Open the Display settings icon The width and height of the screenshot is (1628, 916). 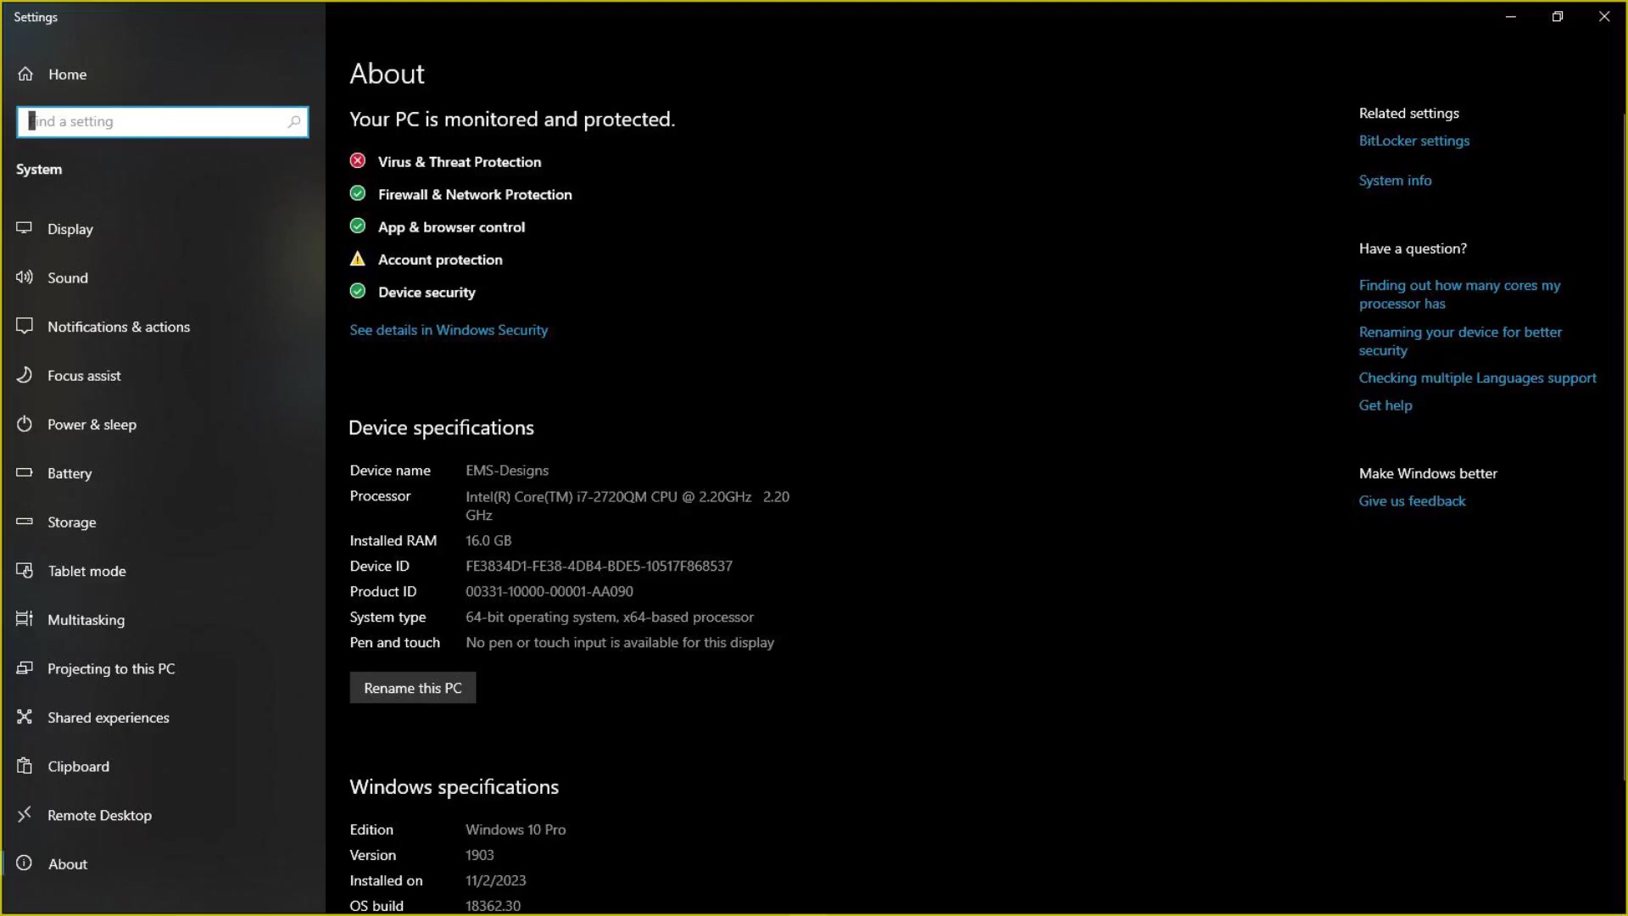click(x=26, y=228)
